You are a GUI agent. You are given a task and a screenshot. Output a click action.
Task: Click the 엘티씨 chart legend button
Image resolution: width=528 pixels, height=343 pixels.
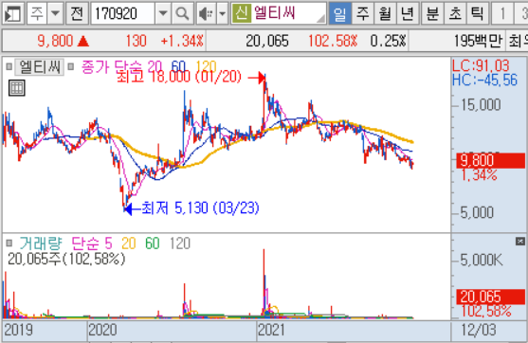pos(40,67)
